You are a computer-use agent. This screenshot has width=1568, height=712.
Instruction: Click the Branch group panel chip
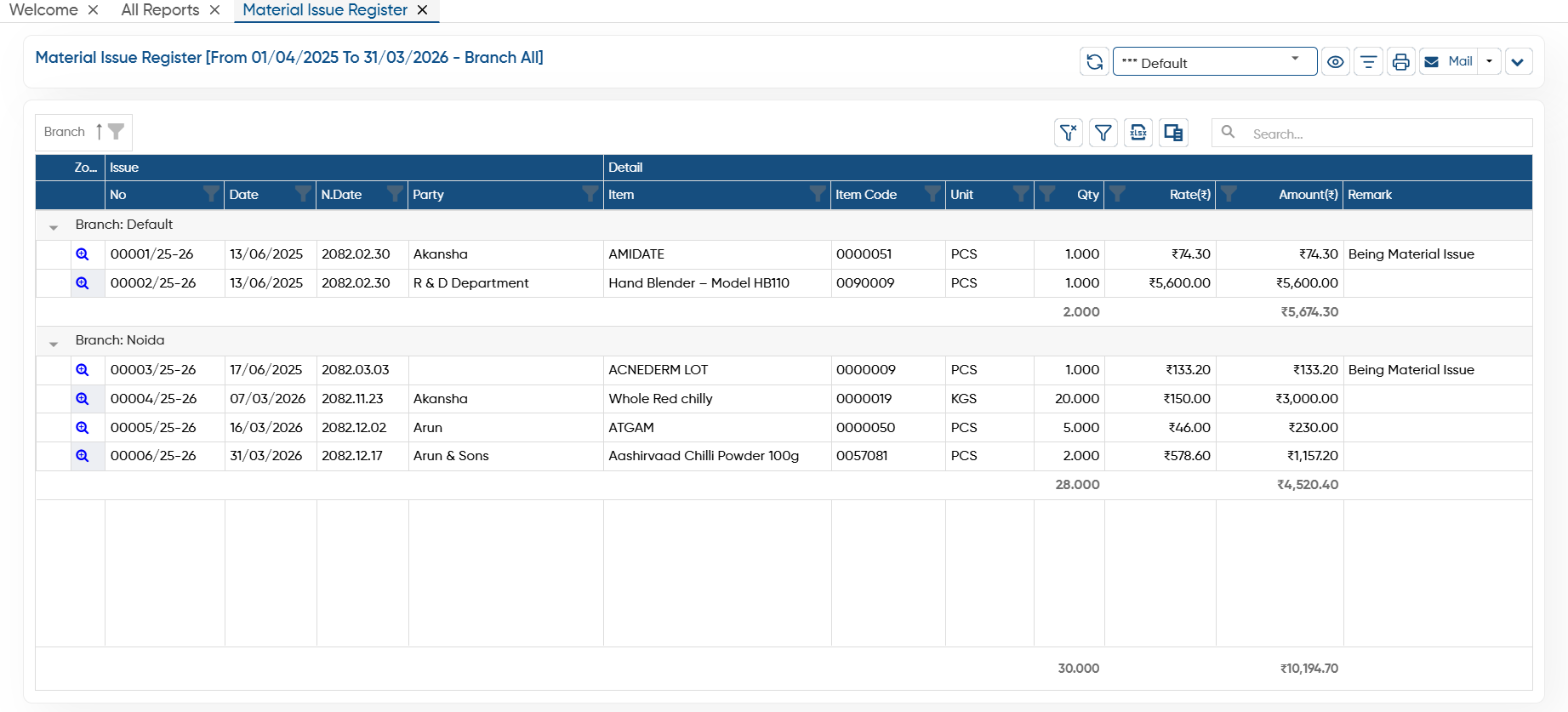(83, 132)
